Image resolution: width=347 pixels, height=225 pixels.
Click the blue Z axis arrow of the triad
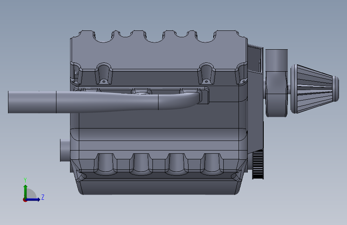coord(34,199)
